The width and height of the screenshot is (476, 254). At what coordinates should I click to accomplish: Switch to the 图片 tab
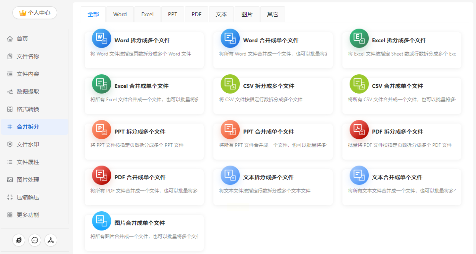247,14
